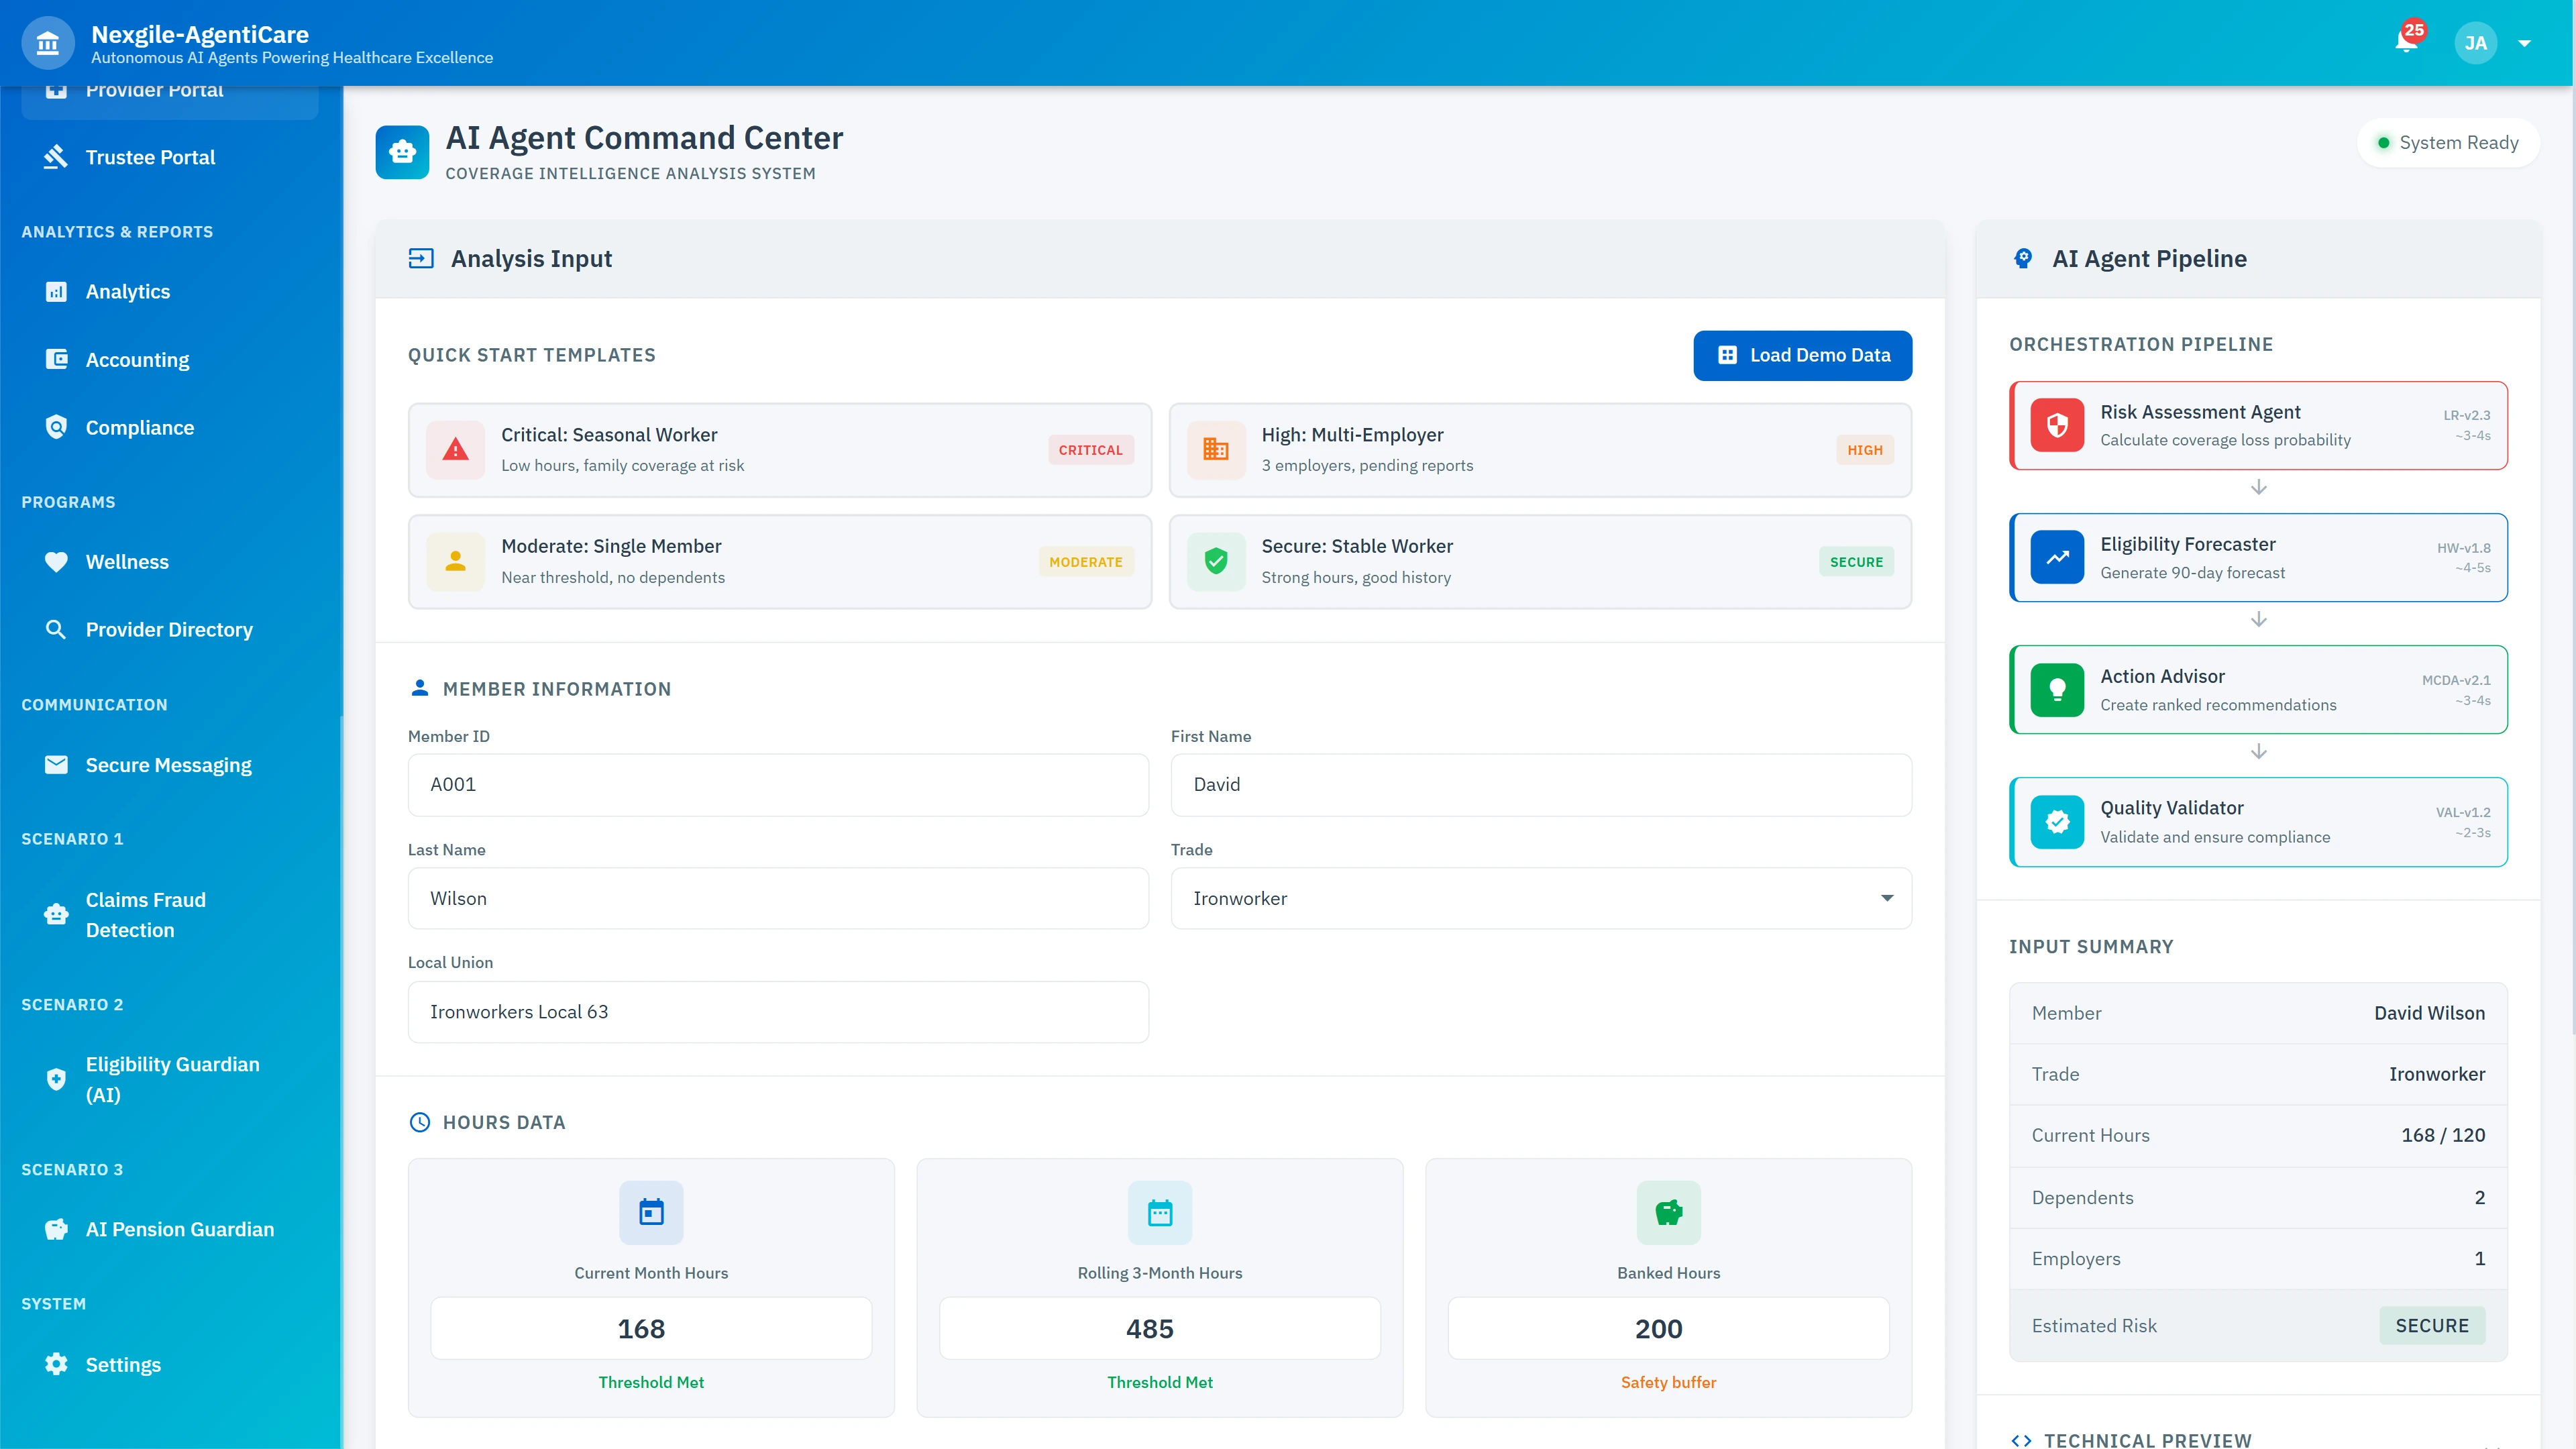The height and width of the screenshot is (1449, 2576).
Task: Select the High: Multi-Employer template
Action: click(1540, 450)
